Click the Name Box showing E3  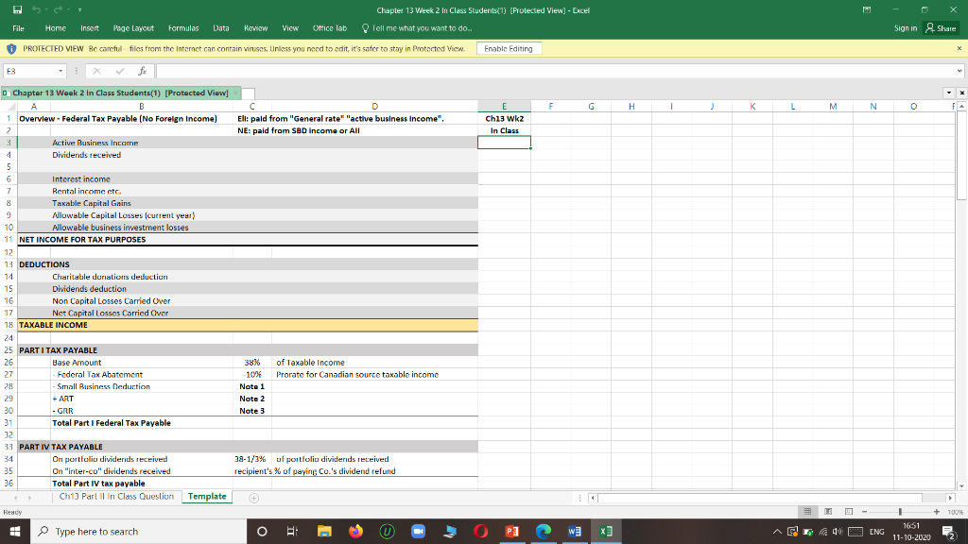[29, 72]
